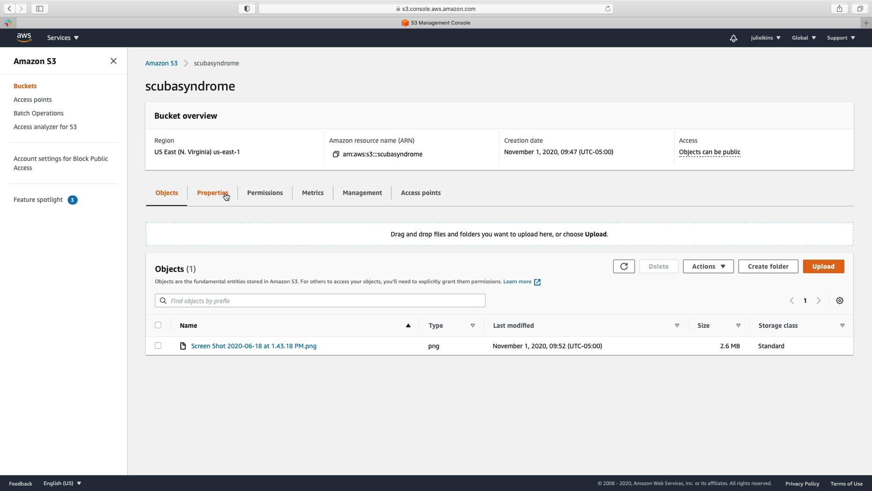This screenshot has width=872, height=491.
Task: Copy the bucket ARN with copy icon
Action: point(336,154)
